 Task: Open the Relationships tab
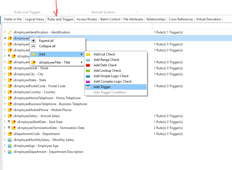click(156, 19)
